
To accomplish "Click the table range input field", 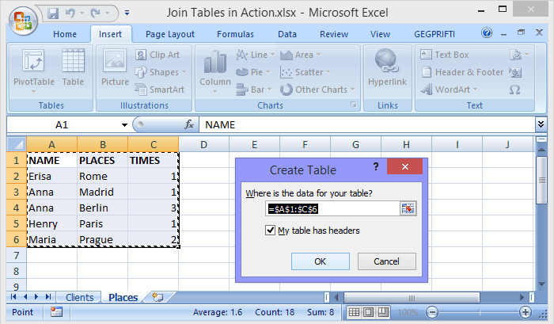I will (333, 208).
